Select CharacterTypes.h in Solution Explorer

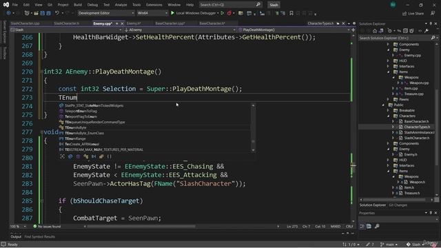click(x=417, y=127)
